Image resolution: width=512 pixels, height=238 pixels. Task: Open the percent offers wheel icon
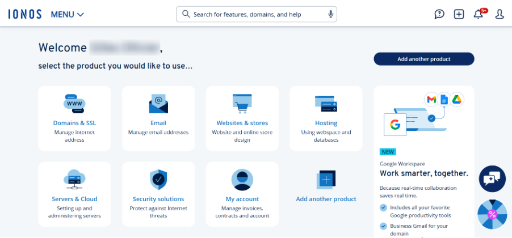[492, 214]
